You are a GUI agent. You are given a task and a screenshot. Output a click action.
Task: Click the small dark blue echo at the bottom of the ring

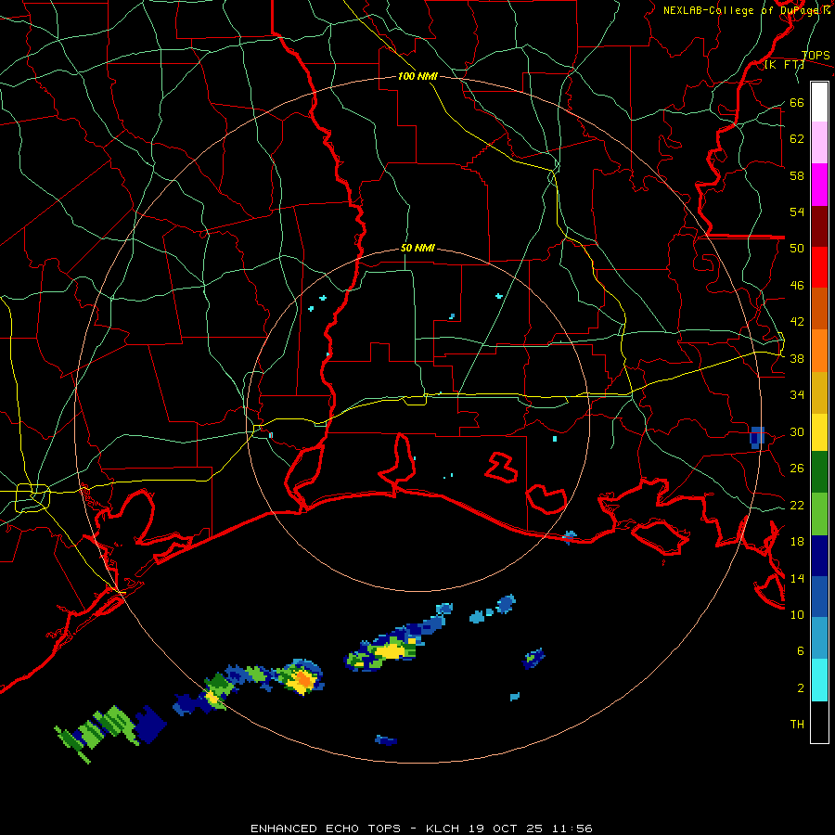coord(386,739)
